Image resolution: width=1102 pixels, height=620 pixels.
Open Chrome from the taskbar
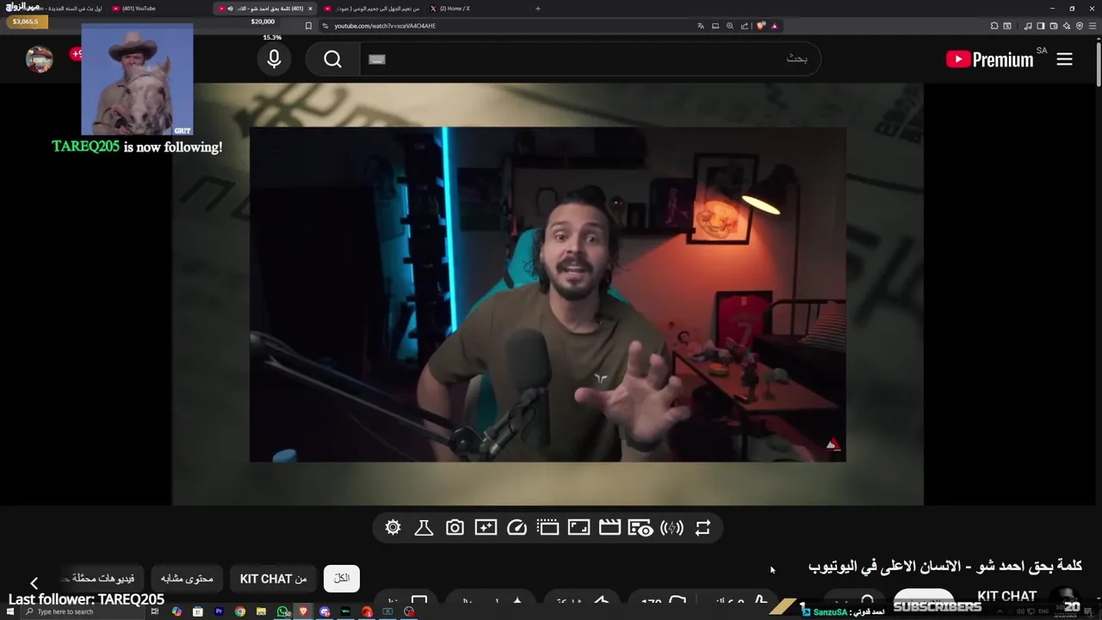tap(240, 611)
